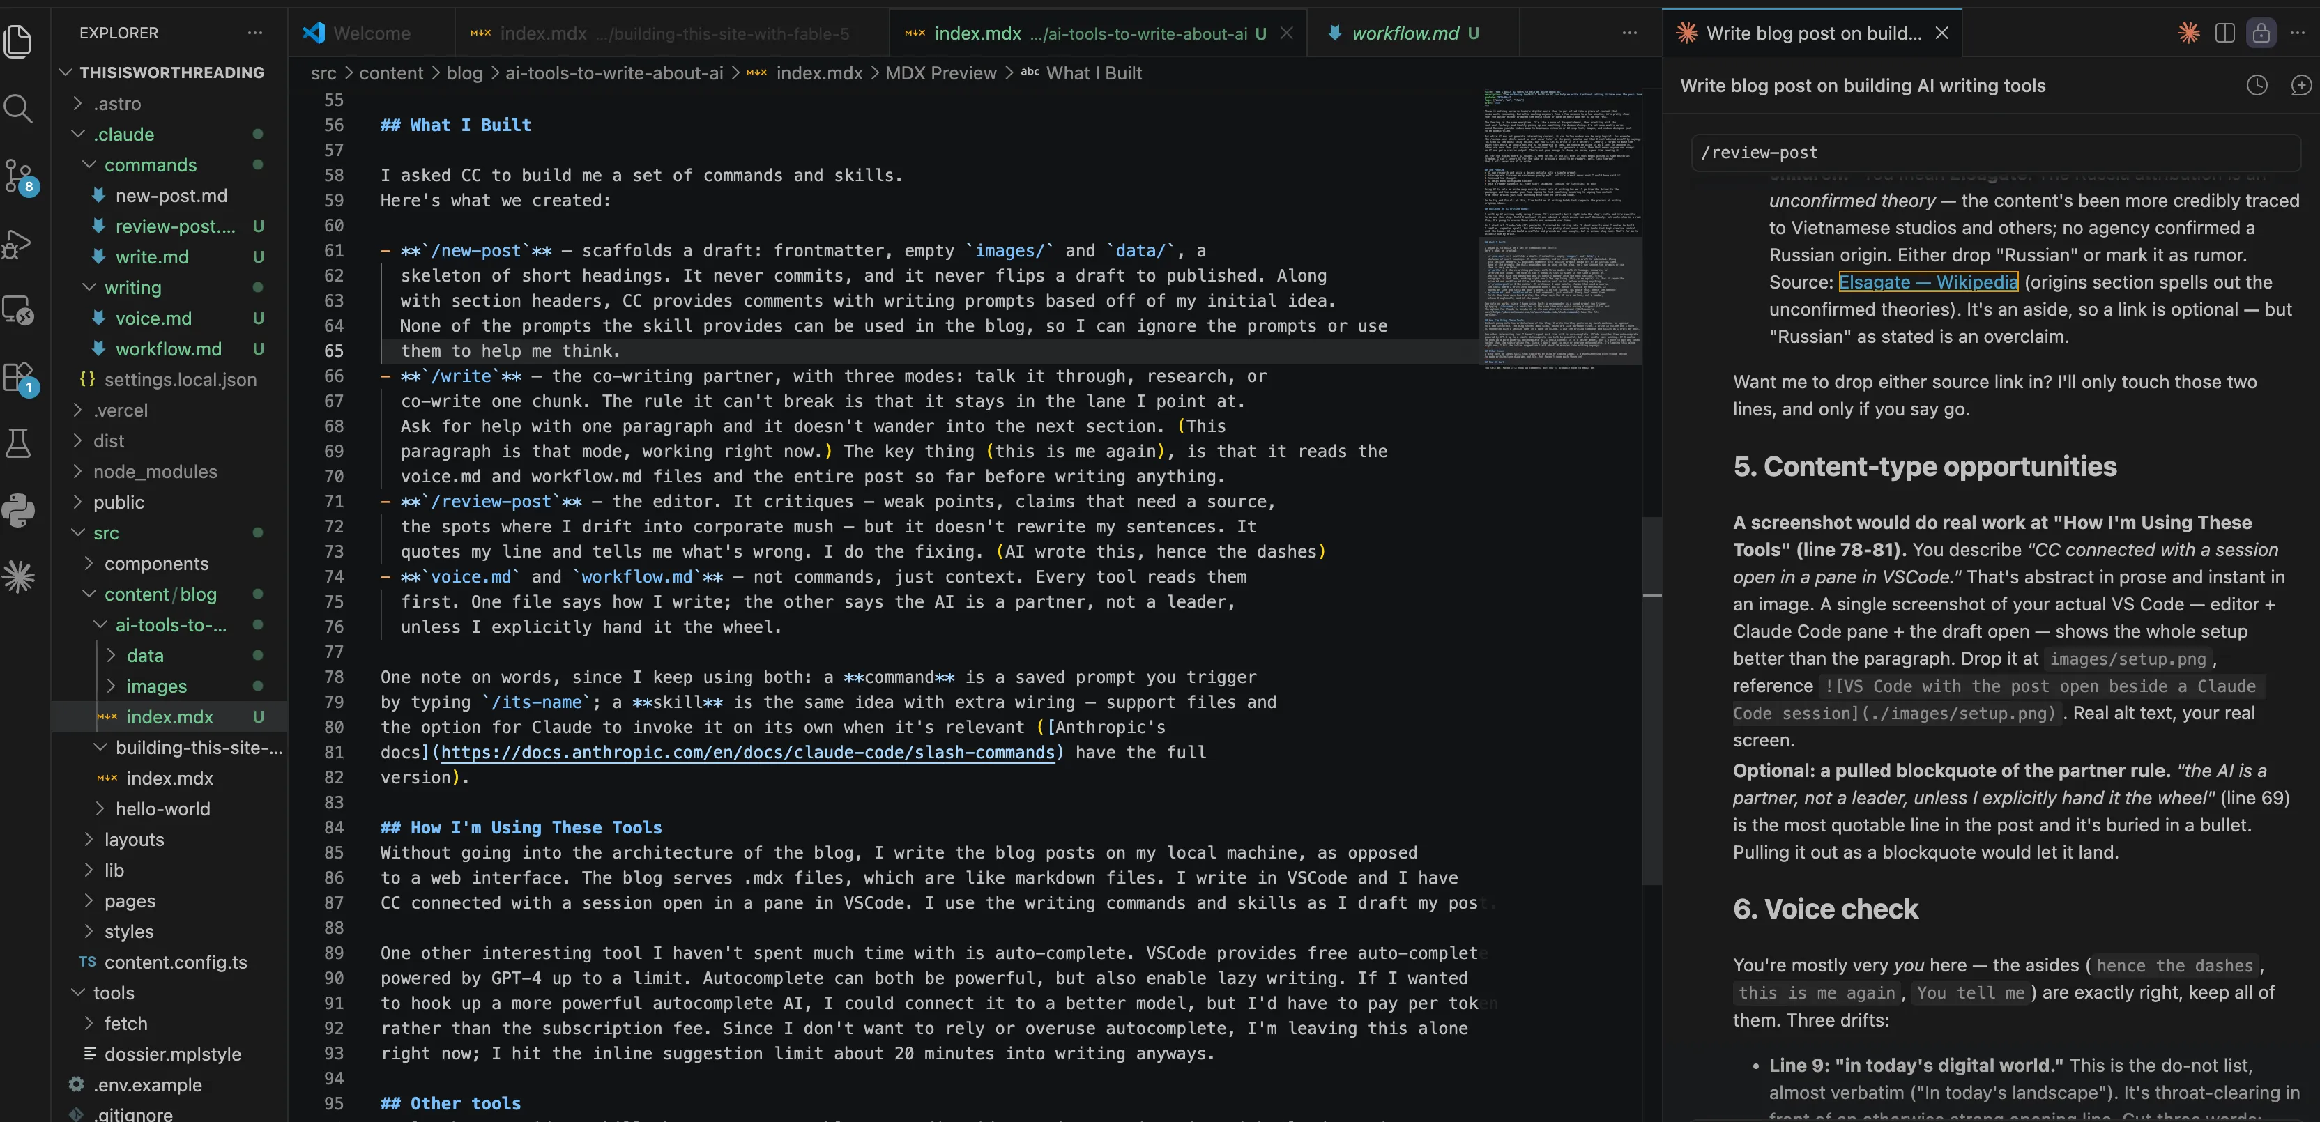Click 'content' in the breadcrumb path
Screen dimensions: 2320x1122
391,73
